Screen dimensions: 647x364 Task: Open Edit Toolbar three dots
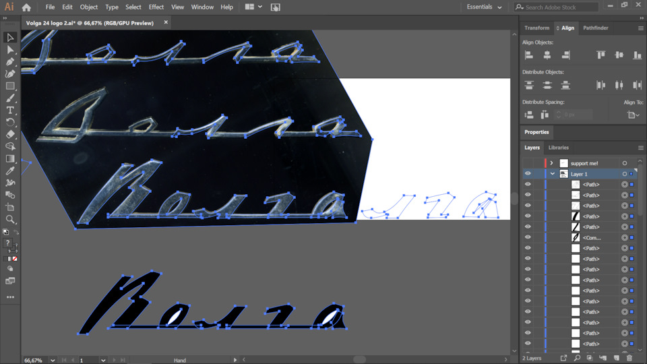pos(10,297)
